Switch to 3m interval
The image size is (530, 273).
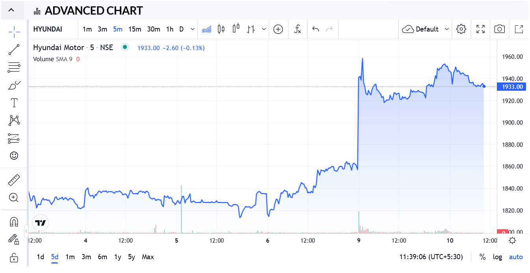point(102,29)
